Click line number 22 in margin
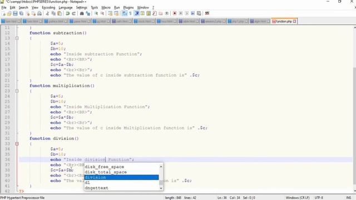This screenshot has width=356, height=200. click(7, 86)
